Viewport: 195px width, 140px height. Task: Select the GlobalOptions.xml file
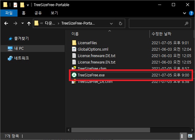point(93,49)
